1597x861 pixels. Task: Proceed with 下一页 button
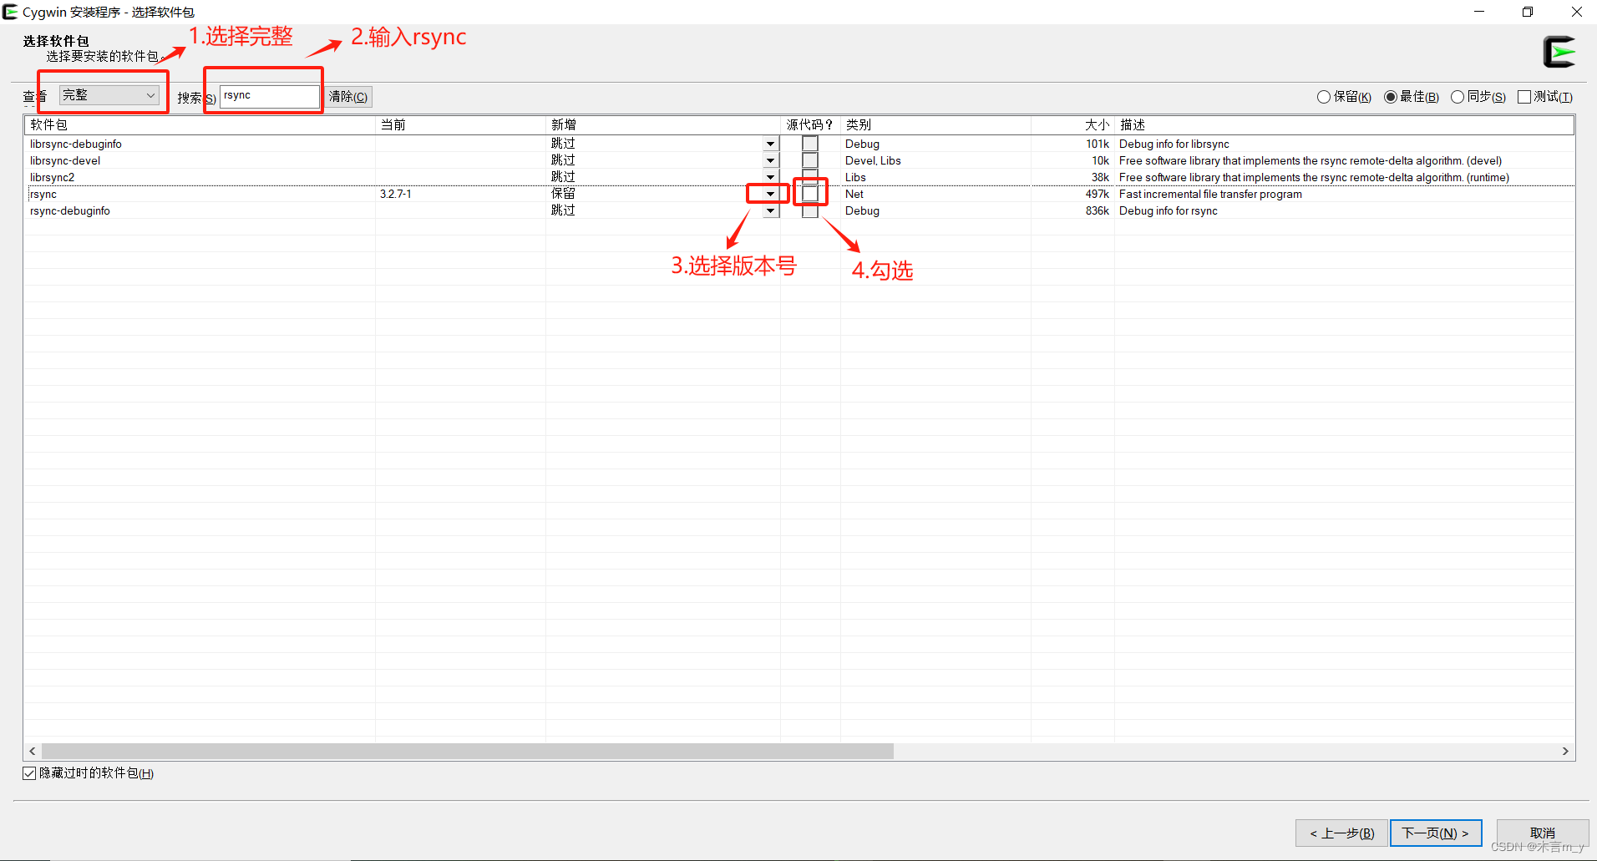click(x=1435, y=833)
